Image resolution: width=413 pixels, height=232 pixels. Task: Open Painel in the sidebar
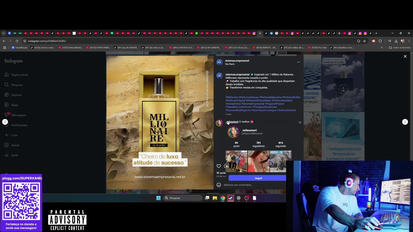point(11,145)
